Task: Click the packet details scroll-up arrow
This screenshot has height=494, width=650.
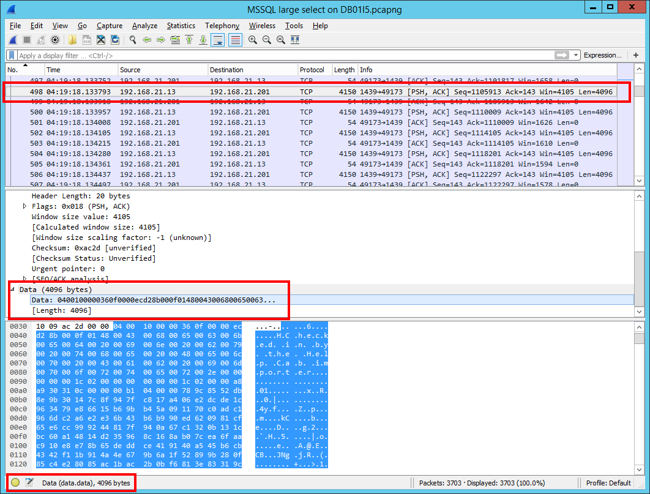Action: [639, 196]
